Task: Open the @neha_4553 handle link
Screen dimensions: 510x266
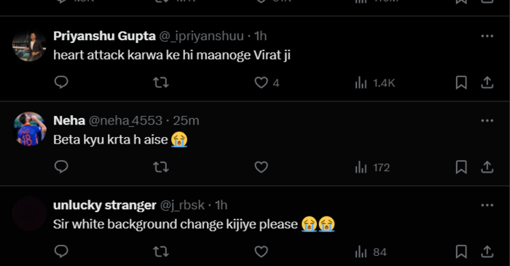Action: tap(125, 121)
